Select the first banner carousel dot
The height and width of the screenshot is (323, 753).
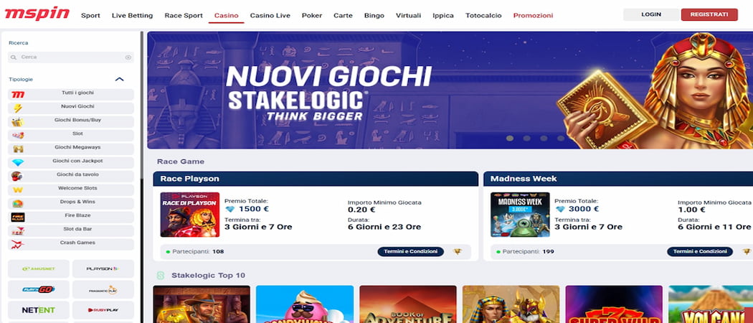click(x=510, y=139)
